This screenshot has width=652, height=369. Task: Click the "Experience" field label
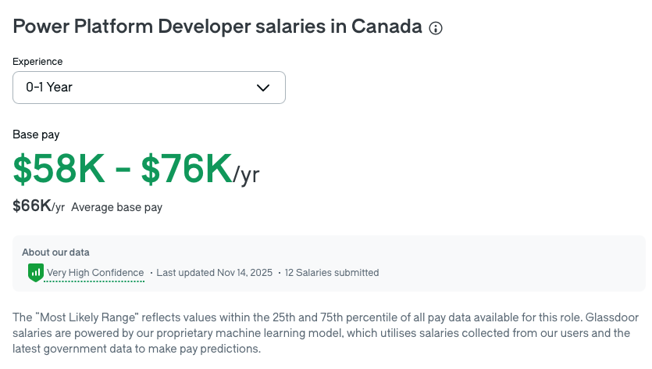click(37, 62)
